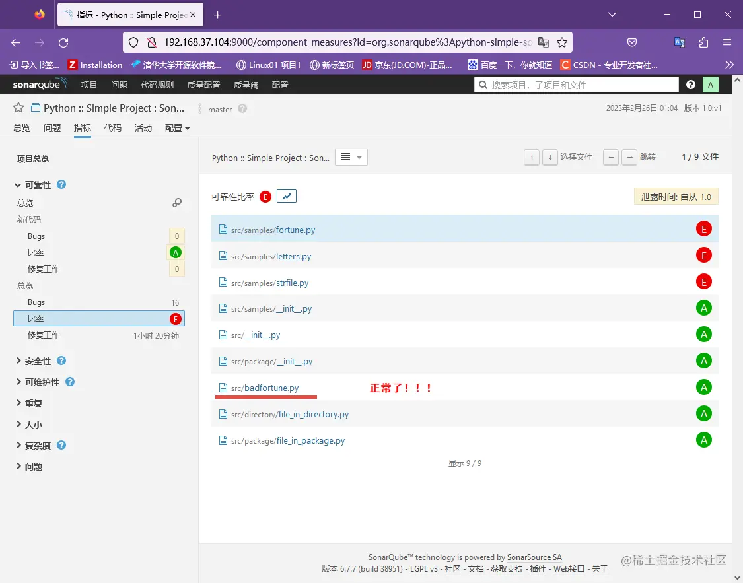Expand the 重复 section
This screenshot has height=583, width=743.
[28, 403]
